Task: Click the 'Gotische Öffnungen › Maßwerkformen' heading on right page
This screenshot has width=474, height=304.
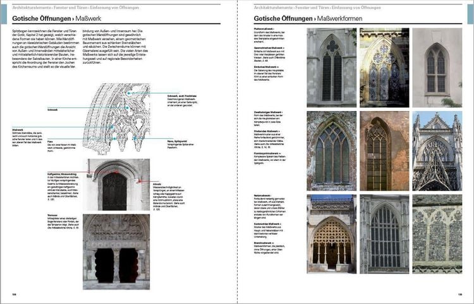Action: click(x=308, y=19)
